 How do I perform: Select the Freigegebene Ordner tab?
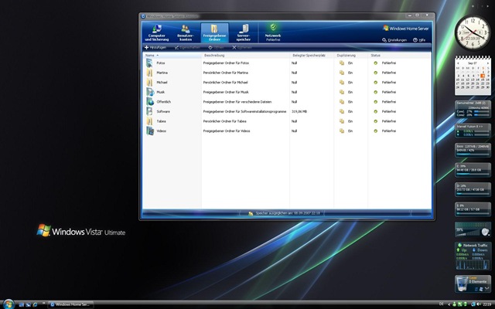tap(214, 32)
